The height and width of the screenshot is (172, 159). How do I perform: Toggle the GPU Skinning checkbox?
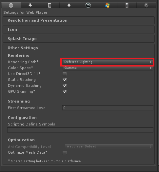point(65,92)
